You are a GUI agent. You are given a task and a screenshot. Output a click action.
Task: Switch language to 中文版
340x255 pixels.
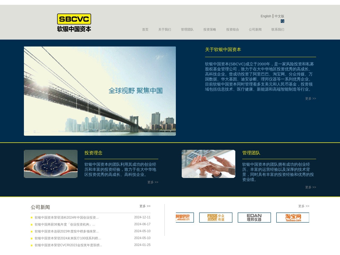(x=279, y=16)
